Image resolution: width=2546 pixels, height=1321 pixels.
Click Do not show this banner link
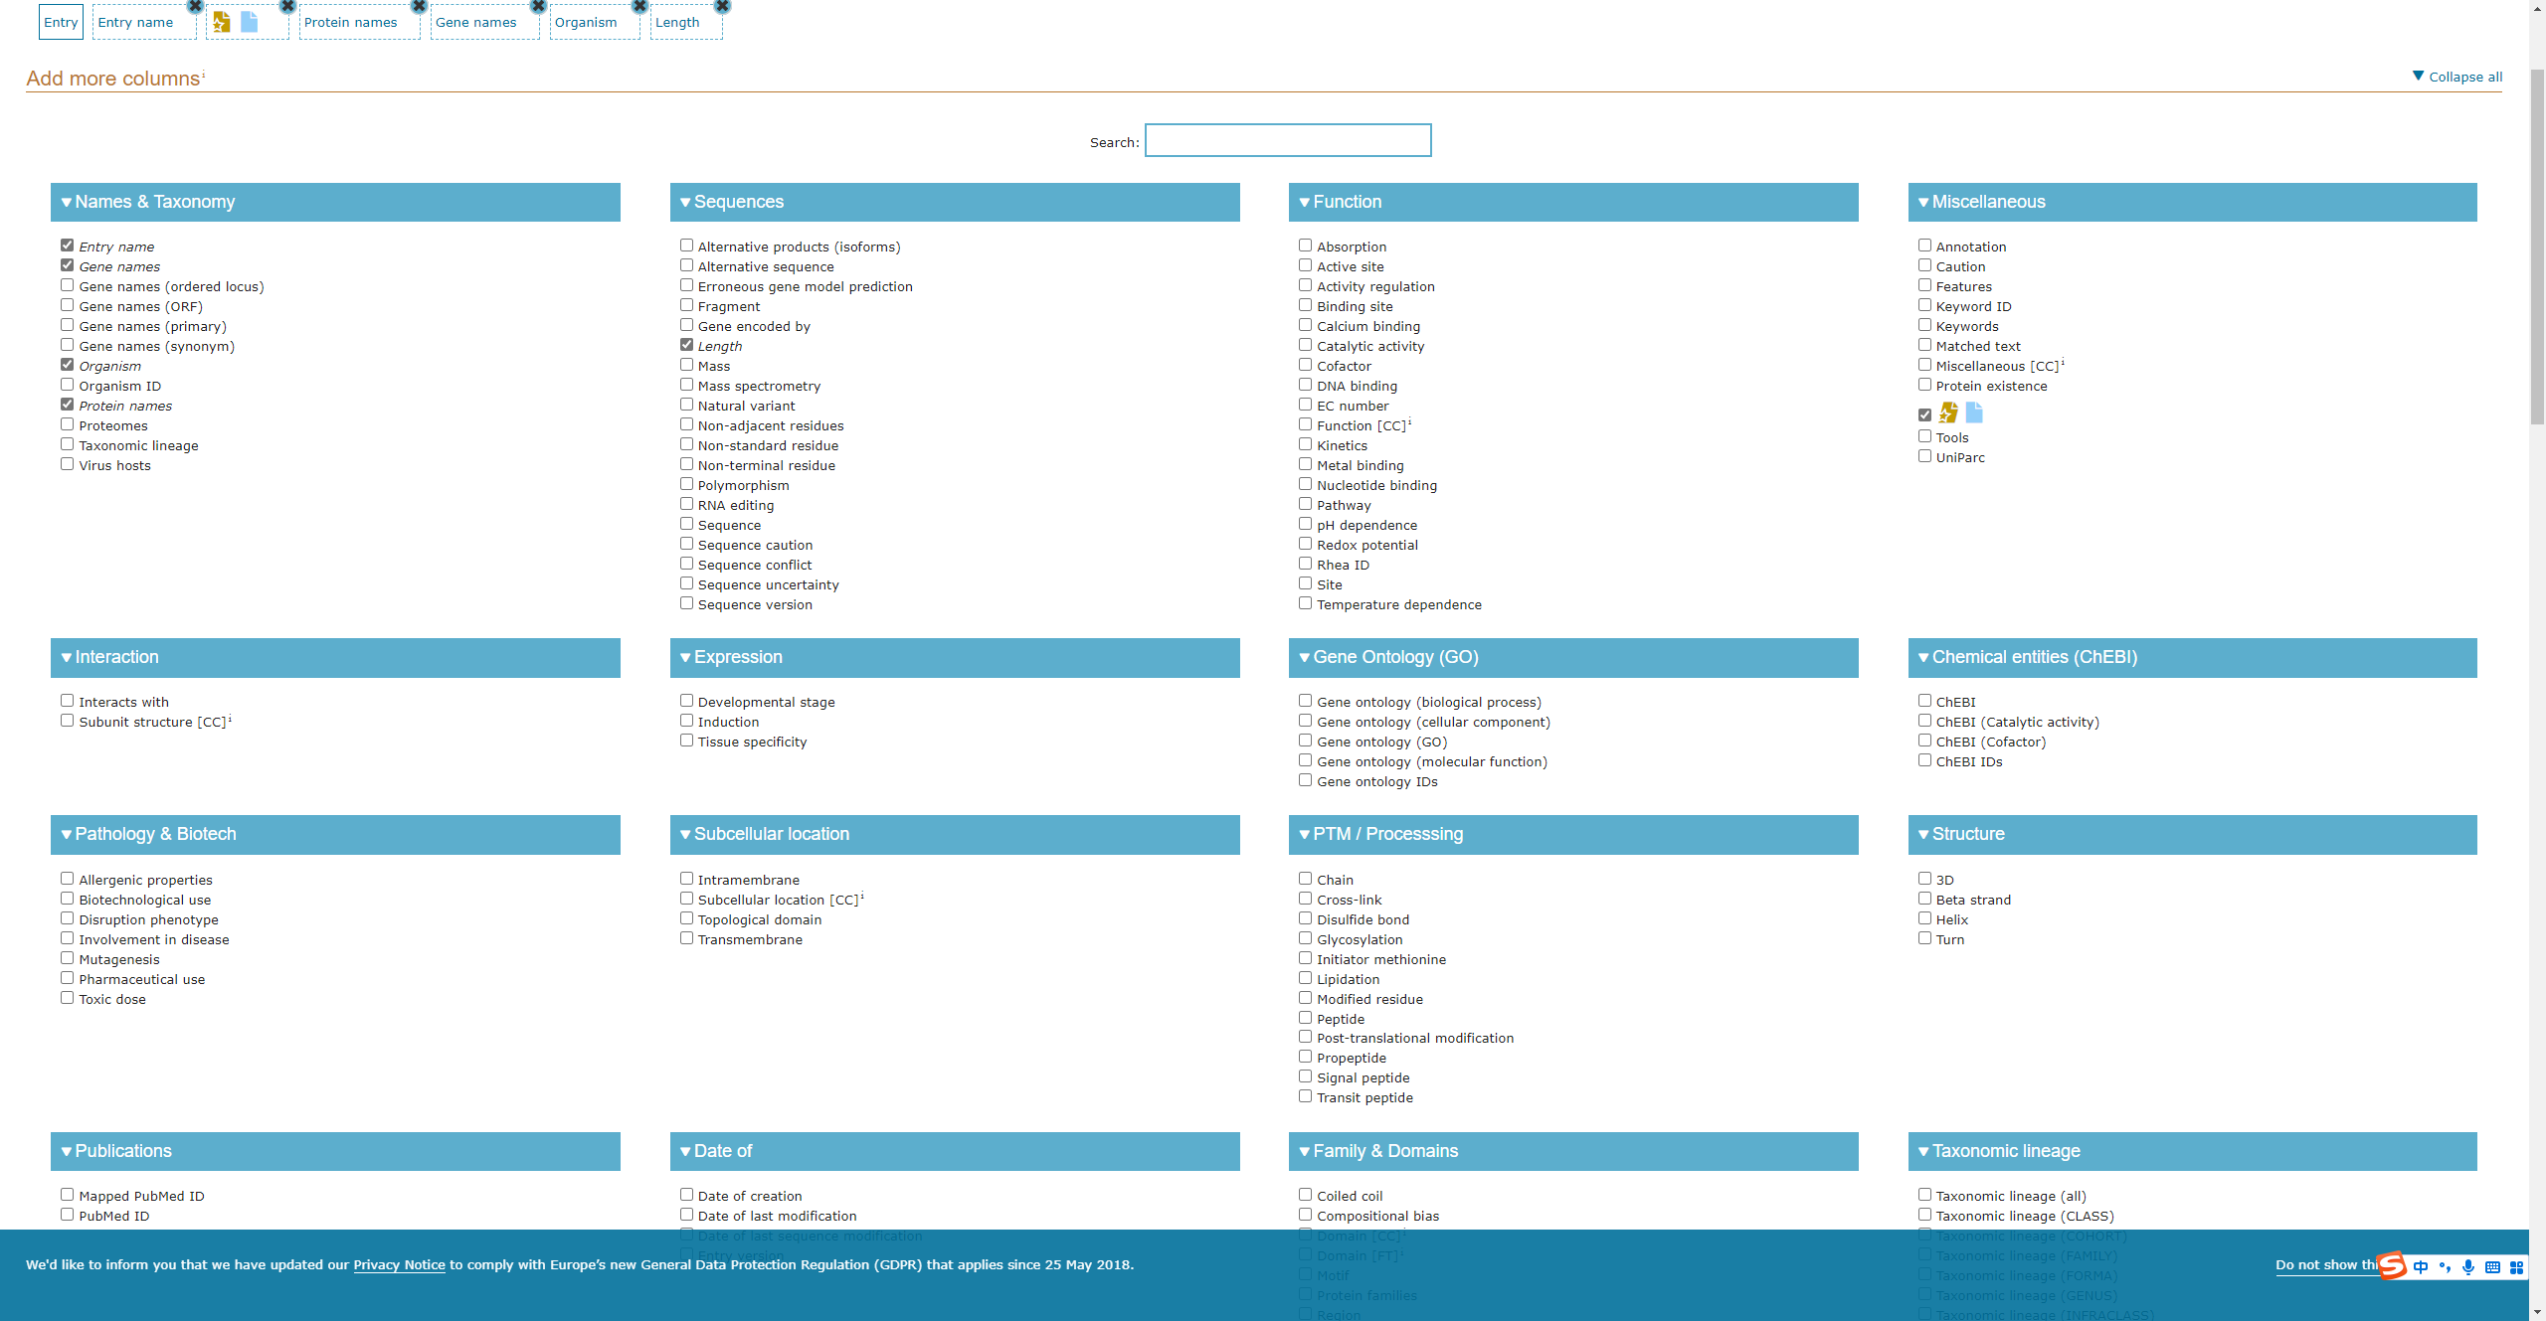point(2323,1264)
